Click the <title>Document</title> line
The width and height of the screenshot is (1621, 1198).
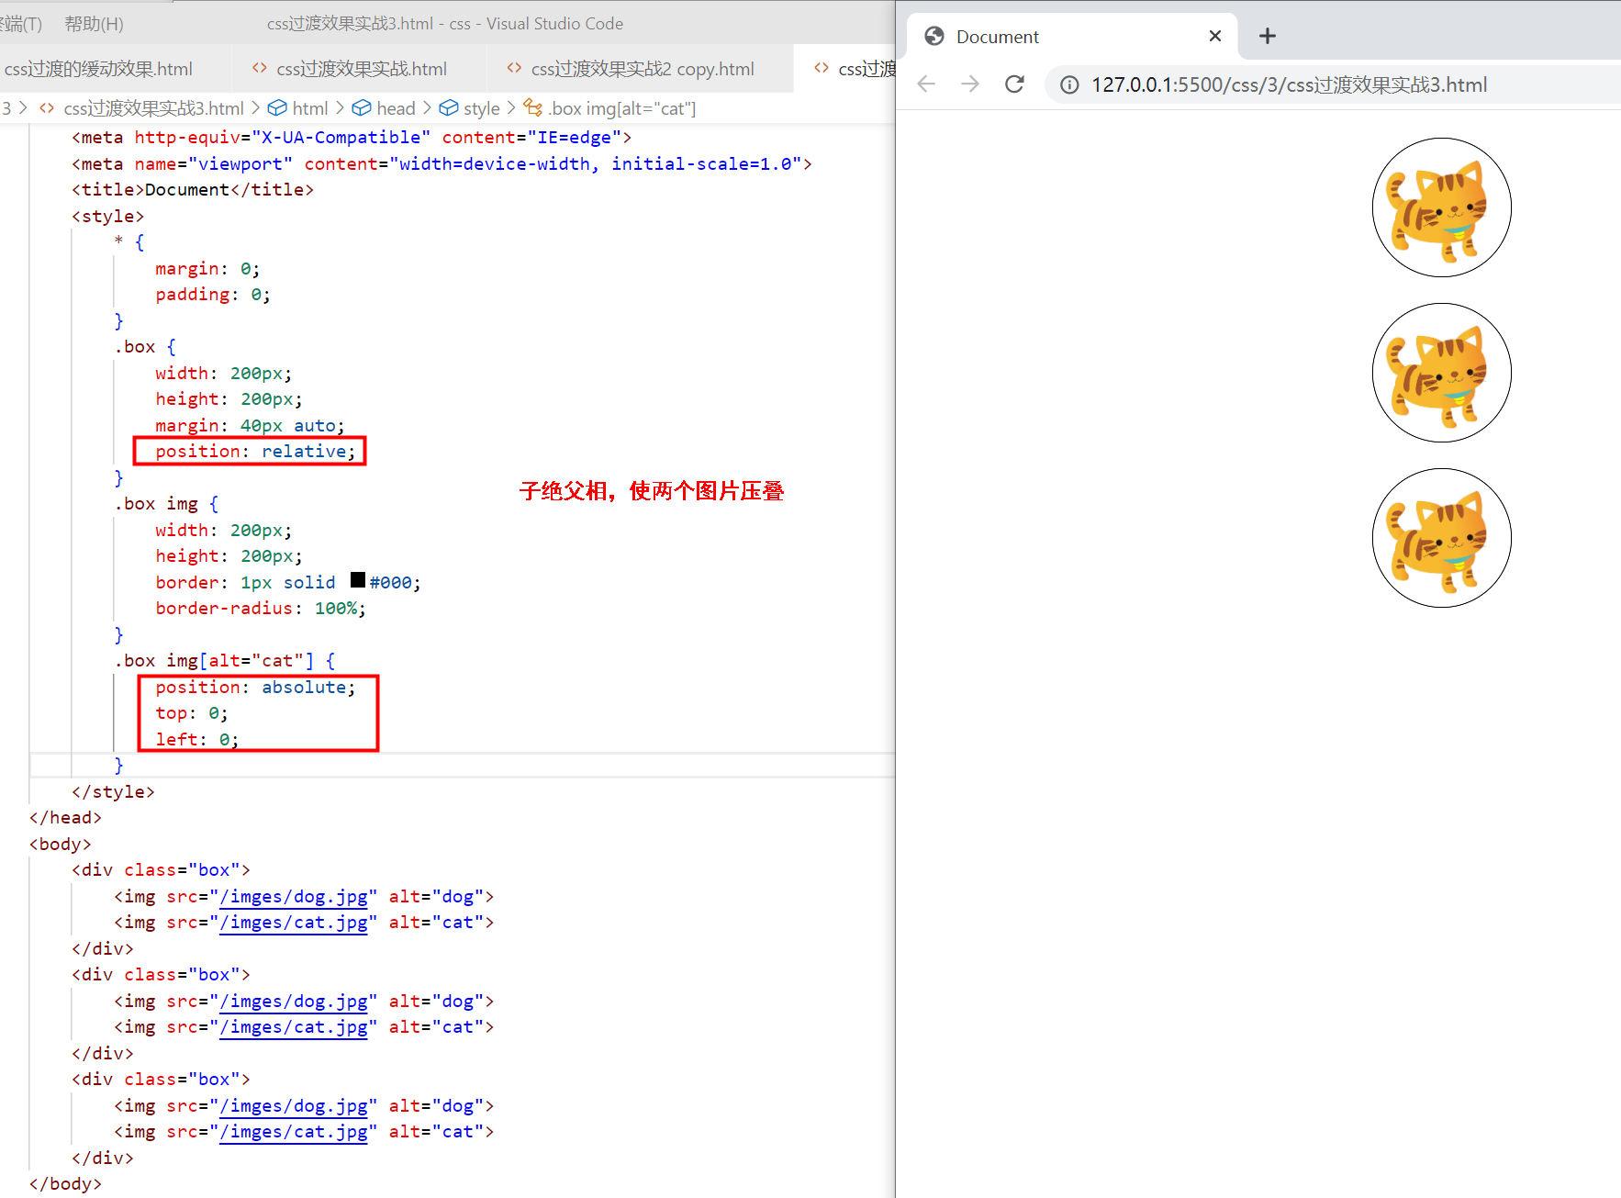[193, 190]
